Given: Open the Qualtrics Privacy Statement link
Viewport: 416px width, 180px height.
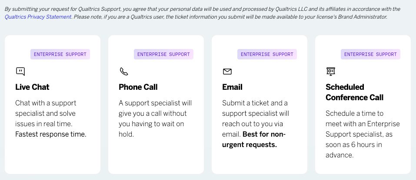Looking at the screenshot, I should (x=38, y=17).
